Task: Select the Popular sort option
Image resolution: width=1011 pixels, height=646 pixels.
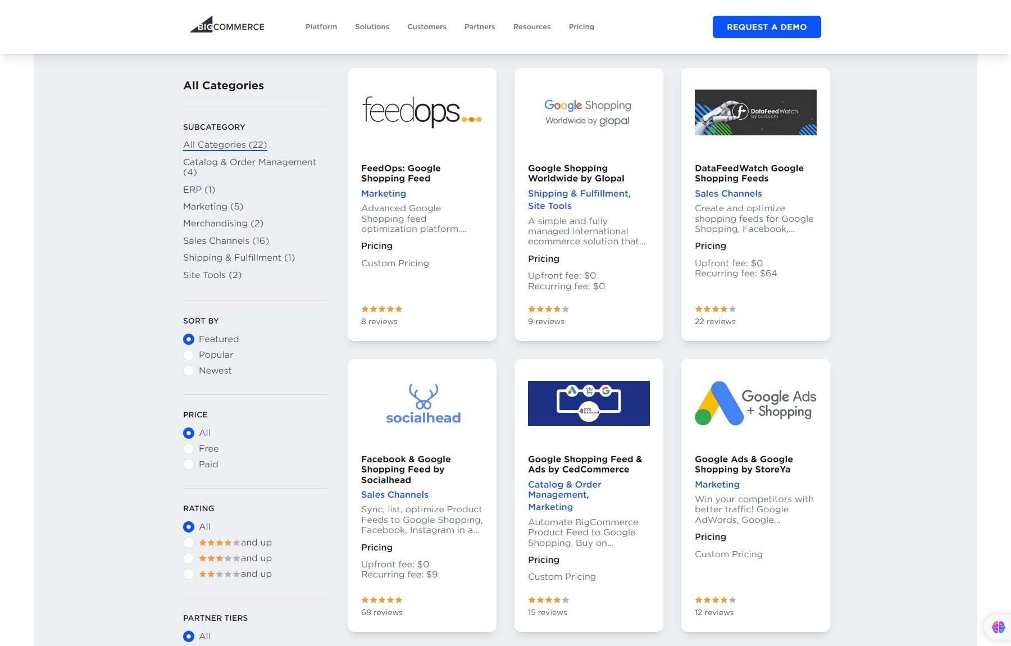Action: click(x=189, y=355)
